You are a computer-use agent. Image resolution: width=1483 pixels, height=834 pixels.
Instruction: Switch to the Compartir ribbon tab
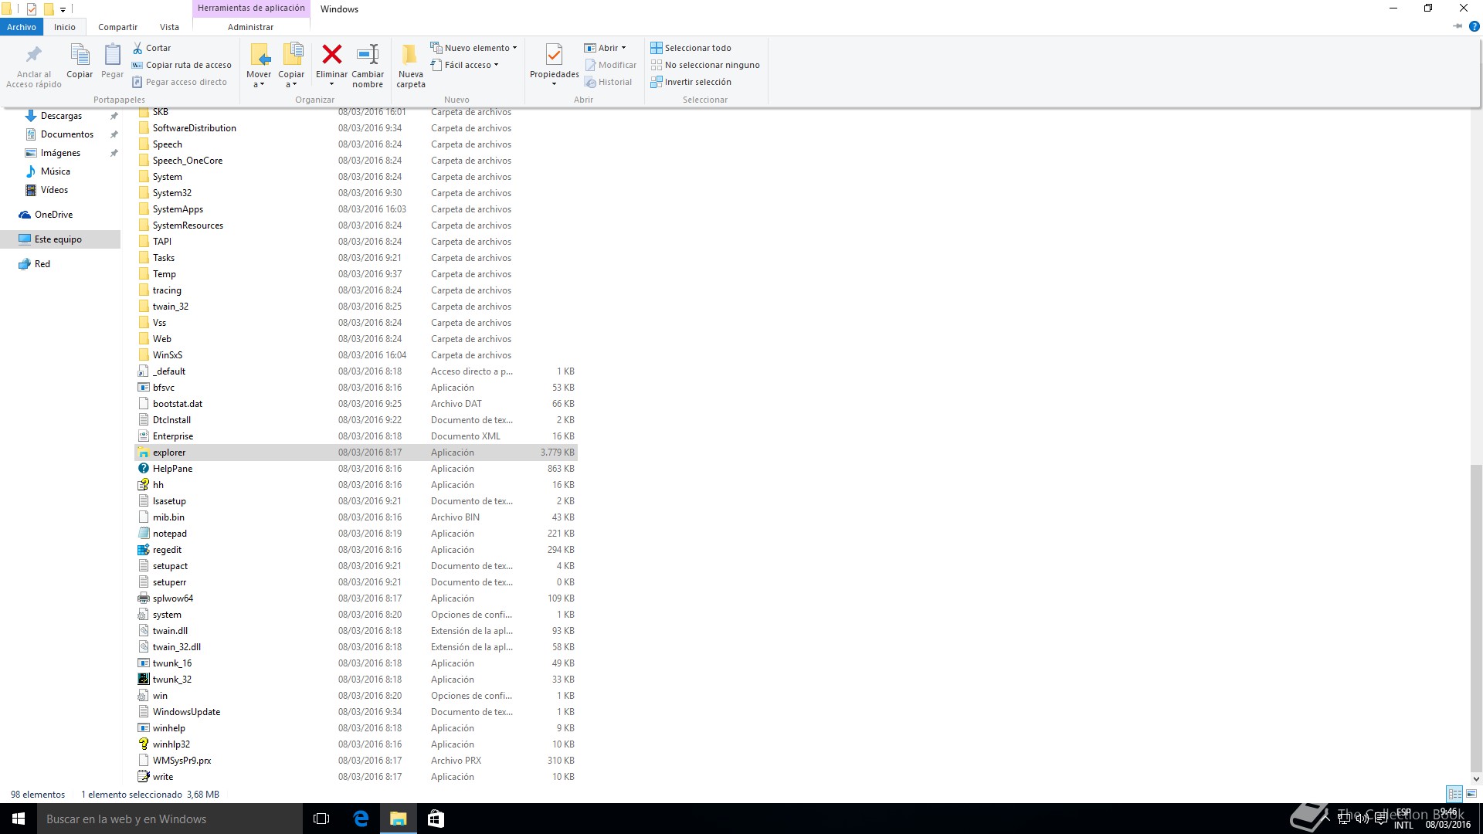(117, 27)
